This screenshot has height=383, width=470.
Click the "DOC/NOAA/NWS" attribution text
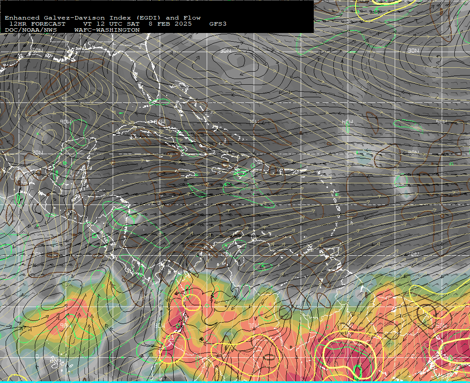[31, 30]
